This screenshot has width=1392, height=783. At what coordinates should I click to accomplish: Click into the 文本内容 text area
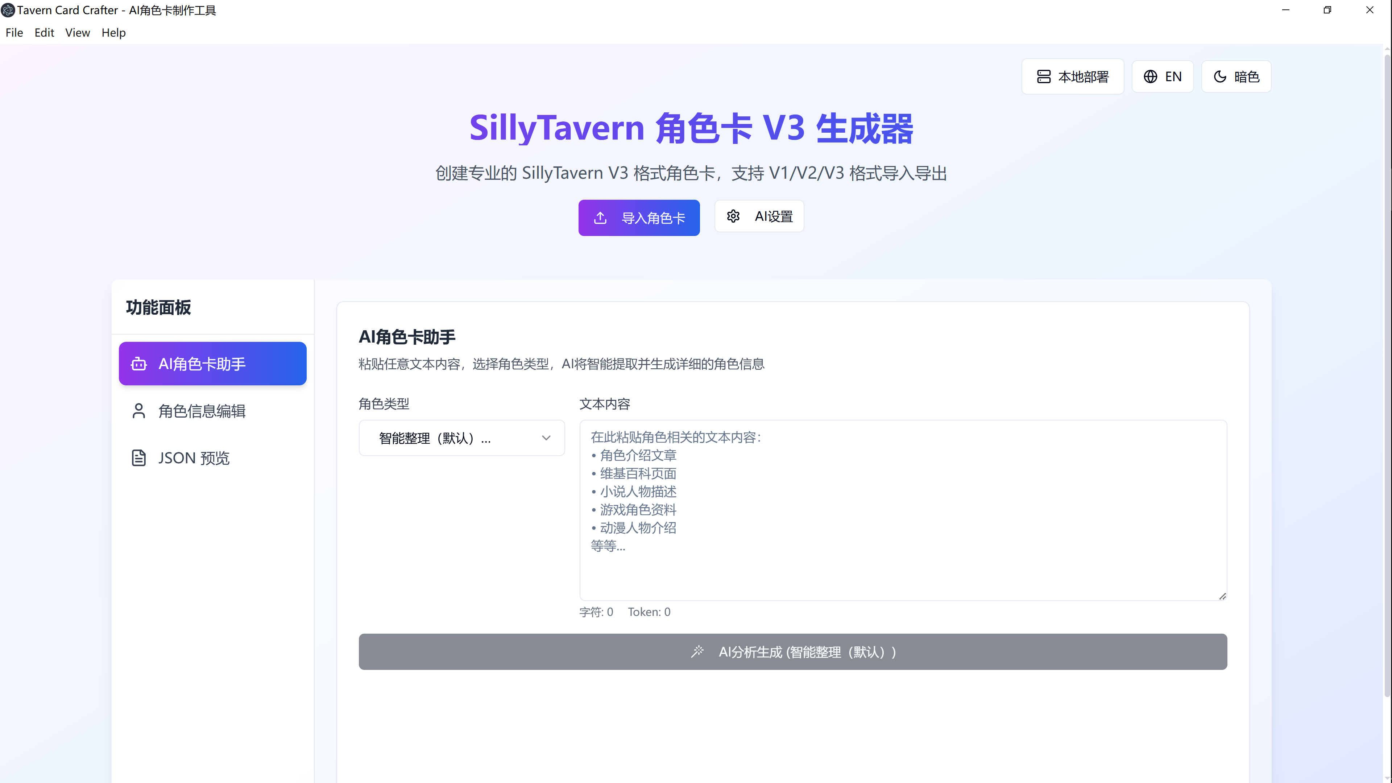click(903, 510)
